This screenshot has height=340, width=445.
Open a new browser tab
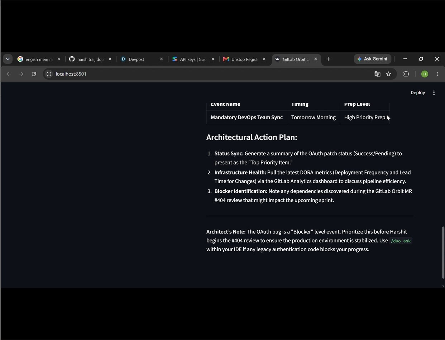328,59
